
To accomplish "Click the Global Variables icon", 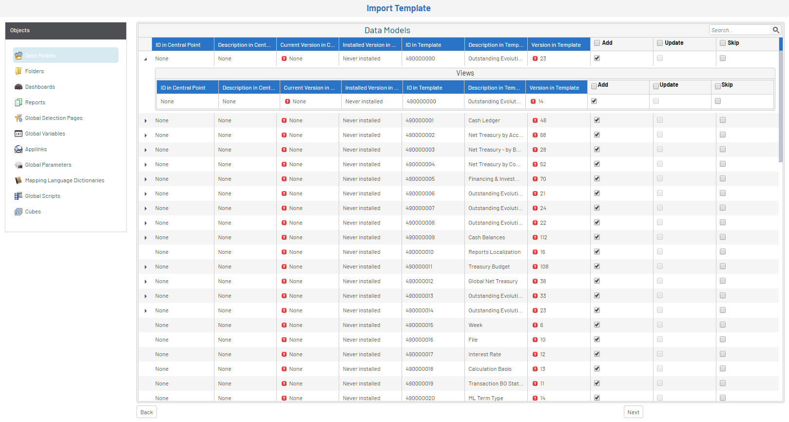I will coord(19,134).
